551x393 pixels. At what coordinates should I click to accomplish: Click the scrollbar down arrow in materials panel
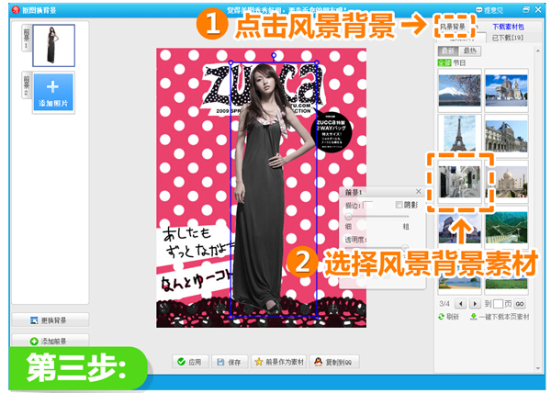pos(537,368)
